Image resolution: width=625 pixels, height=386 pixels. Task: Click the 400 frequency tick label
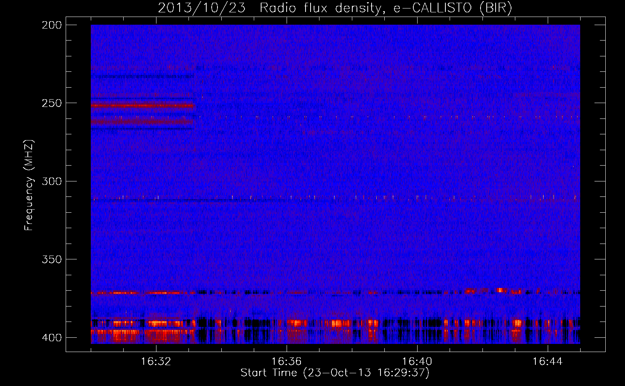[x=51, y=337]
